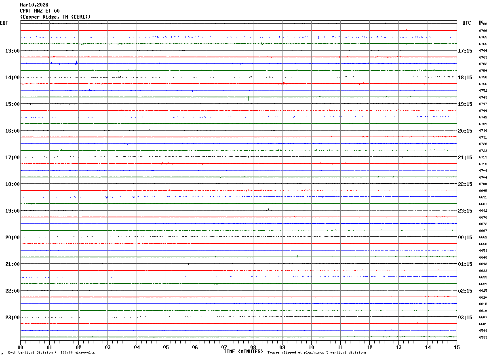
Task: Click the Mar10,2026 date header
Action: tap(34, 5)
